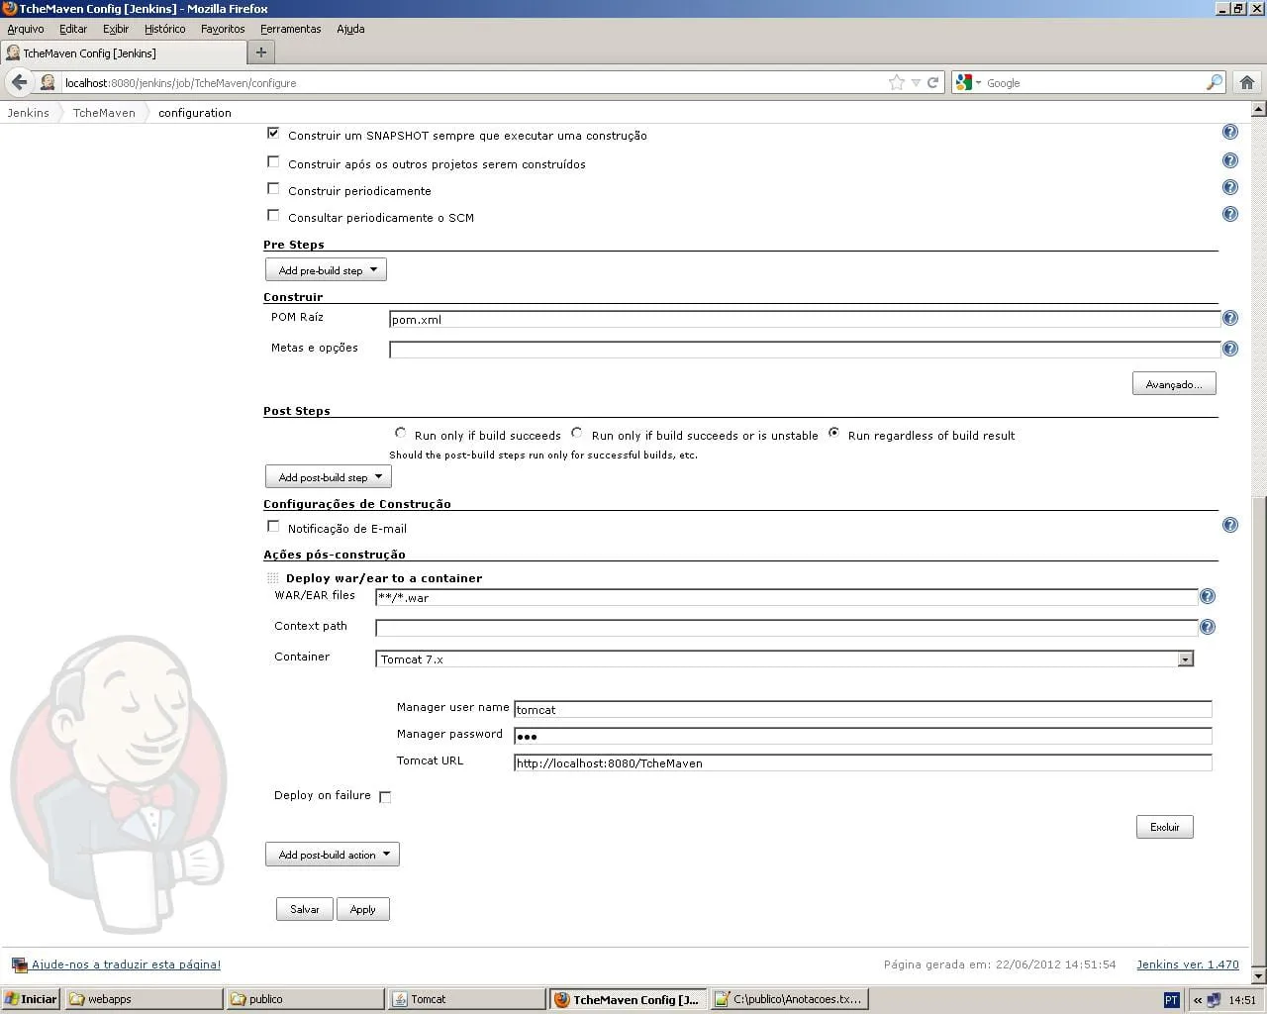Save the configuration with Salvar
Screen dimensions: 1267x1014
[x=305, y=909]
